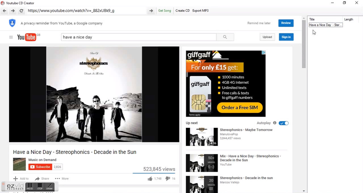Go back with the browser back arrow
Screen dimensions: 363x193
point(5,11)
